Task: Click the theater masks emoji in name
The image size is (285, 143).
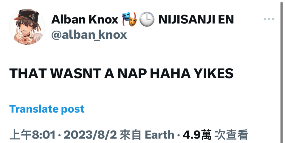Action: pyautogui.click(x=129, y=19)
